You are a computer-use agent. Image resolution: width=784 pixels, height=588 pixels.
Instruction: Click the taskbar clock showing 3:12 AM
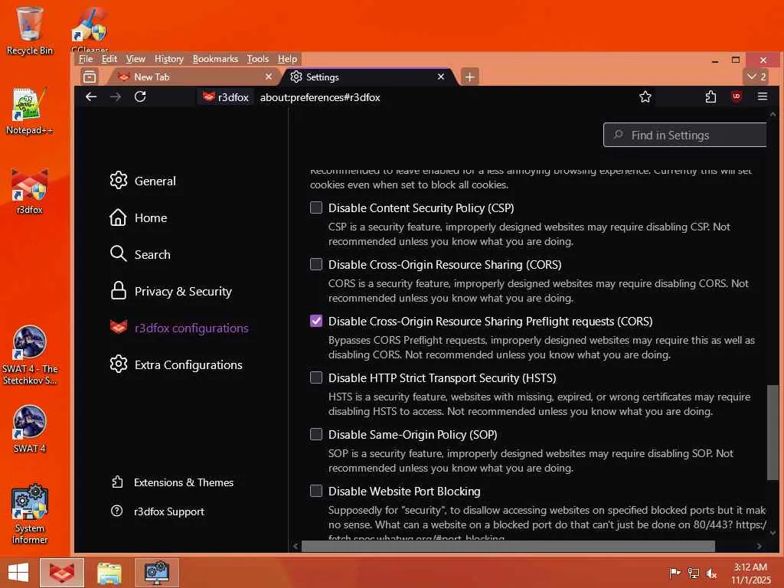[x=750, y=573]
